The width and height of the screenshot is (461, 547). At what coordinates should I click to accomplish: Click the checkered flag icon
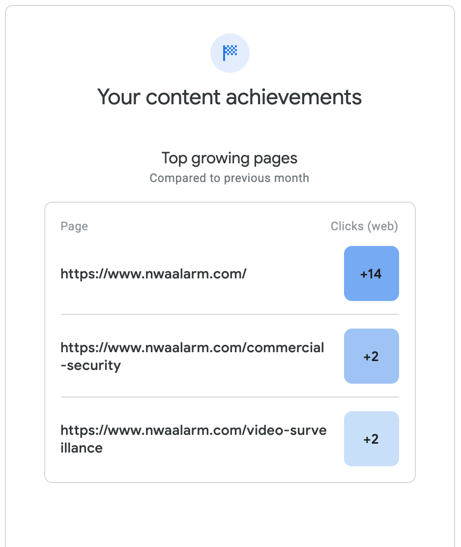230,52
